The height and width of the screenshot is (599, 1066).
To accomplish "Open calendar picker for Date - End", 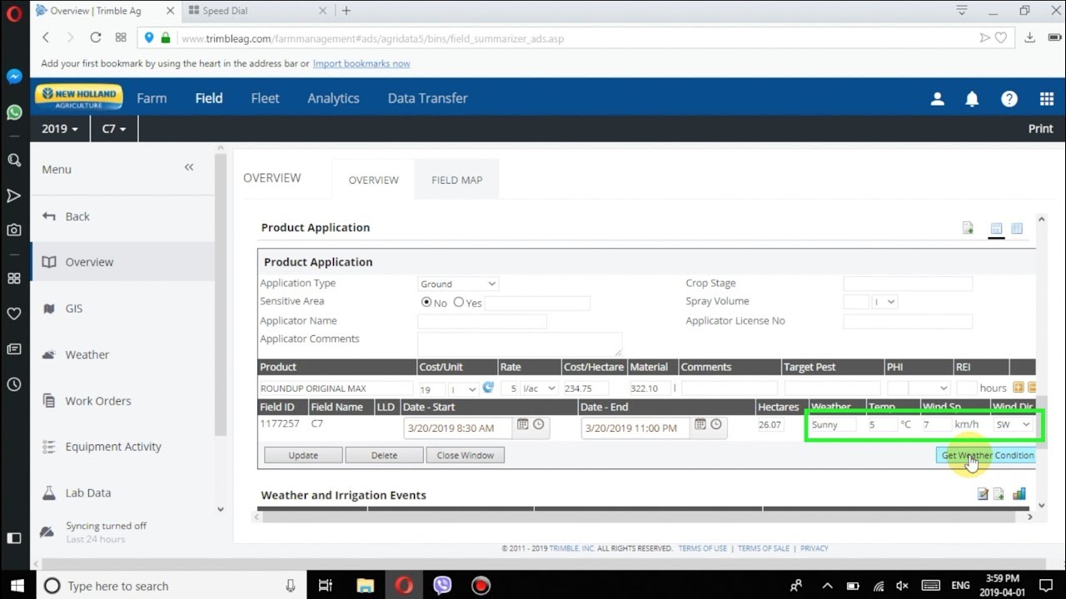I will point(700,424).
